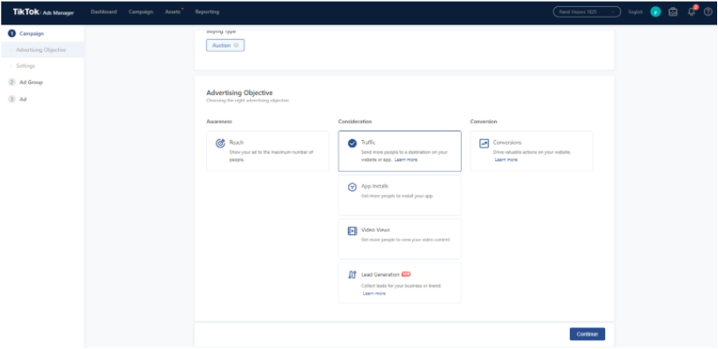The width and height of the screenshot is (718, 349).
Task: Open the inbox messages icon
Action: (673, 12)
